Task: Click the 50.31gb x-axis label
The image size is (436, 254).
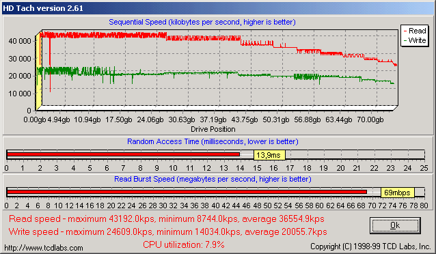Action: pyautogui.click(x=276, y=119)
